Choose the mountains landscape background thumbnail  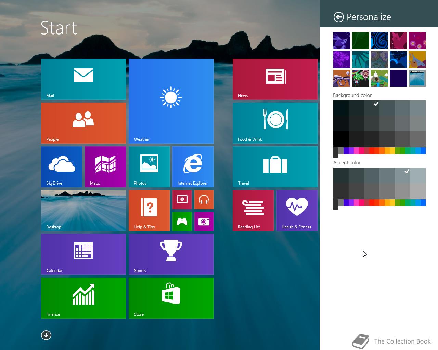point(379,78)
